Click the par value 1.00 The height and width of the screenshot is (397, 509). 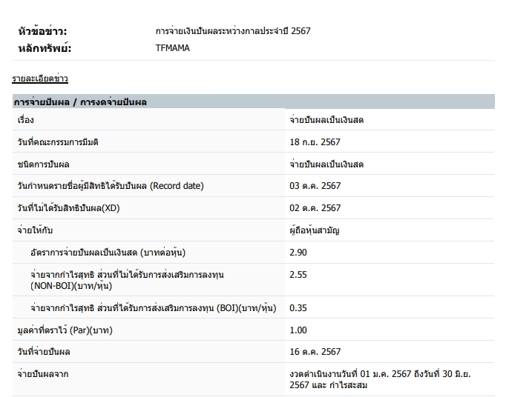[x=298, y=330]
